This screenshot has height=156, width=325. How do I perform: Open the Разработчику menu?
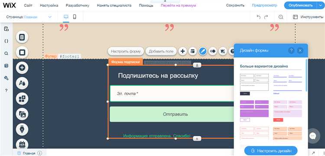pyautogui.click(x=78, y=5)
